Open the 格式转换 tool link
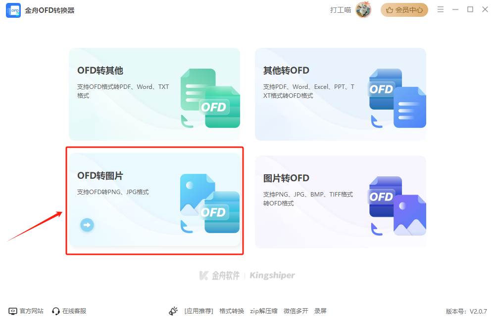 [x=231, y=311]
